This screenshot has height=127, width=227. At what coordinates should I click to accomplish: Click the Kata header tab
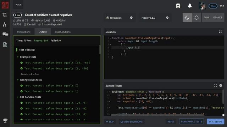click(x=18, y=5)
